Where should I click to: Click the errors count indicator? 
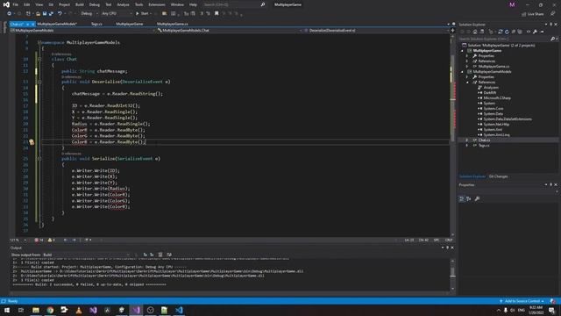point(39,240)
